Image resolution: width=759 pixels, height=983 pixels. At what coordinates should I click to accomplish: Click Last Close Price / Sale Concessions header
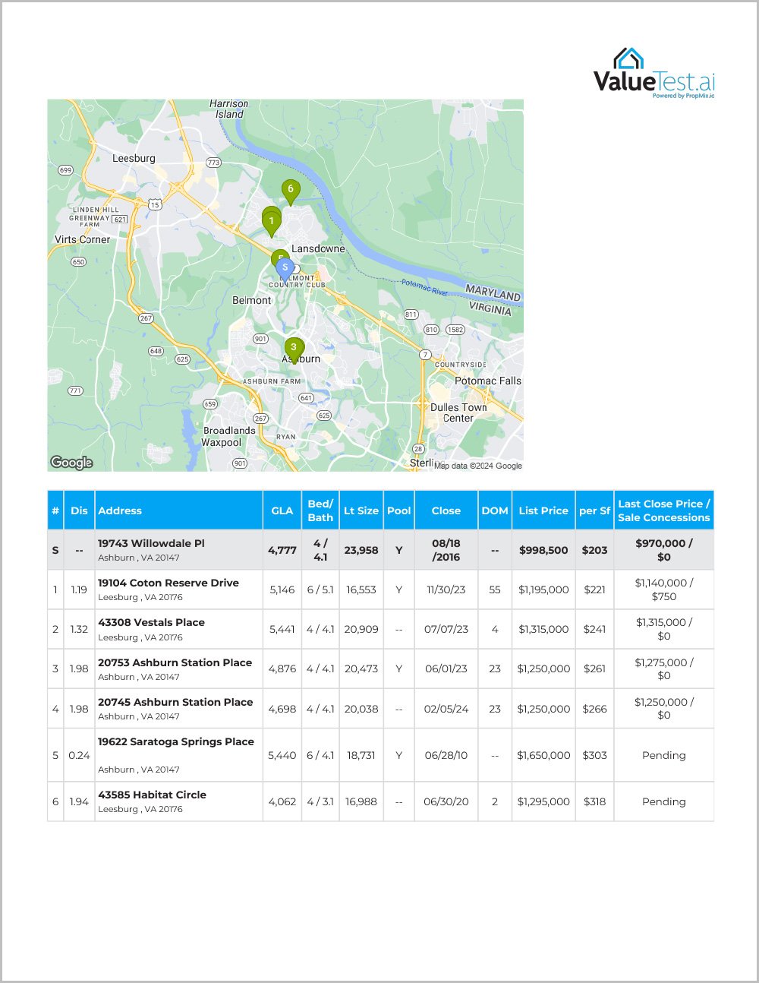pyautogui.click(x=664, y=510)
